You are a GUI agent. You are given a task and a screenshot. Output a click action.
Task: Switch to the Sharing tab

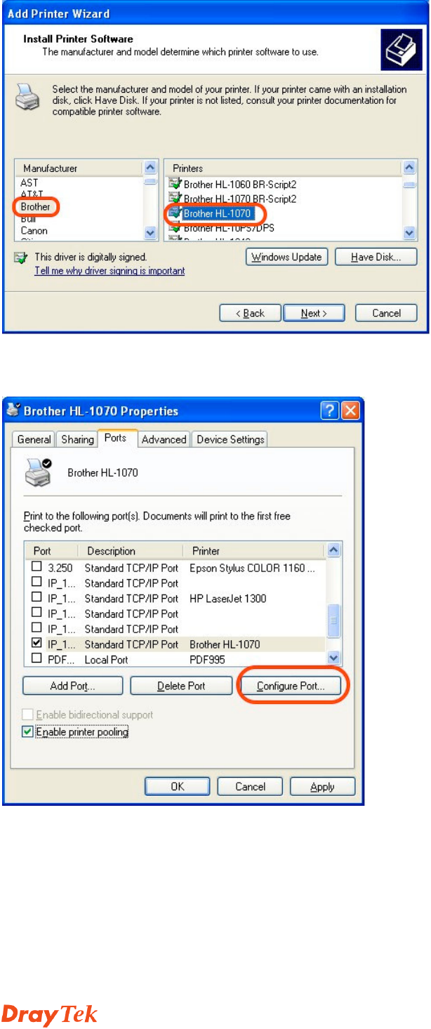point(77,439)
